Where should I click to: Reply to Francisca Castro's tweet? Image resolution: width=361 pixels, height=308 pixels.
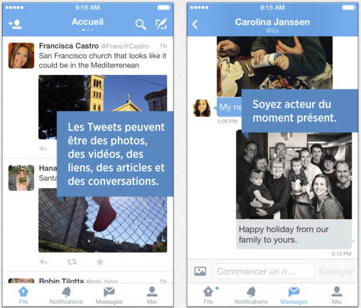(43, 149)
